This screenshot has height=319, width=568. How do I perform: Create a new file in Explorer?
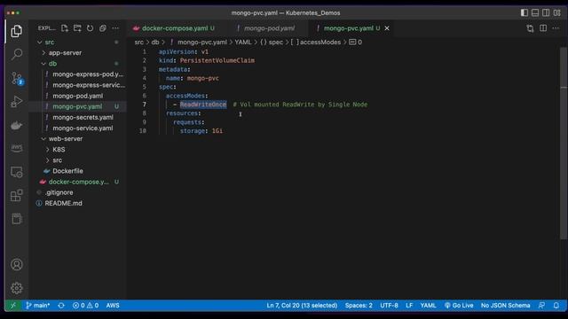tap(65, 28)
